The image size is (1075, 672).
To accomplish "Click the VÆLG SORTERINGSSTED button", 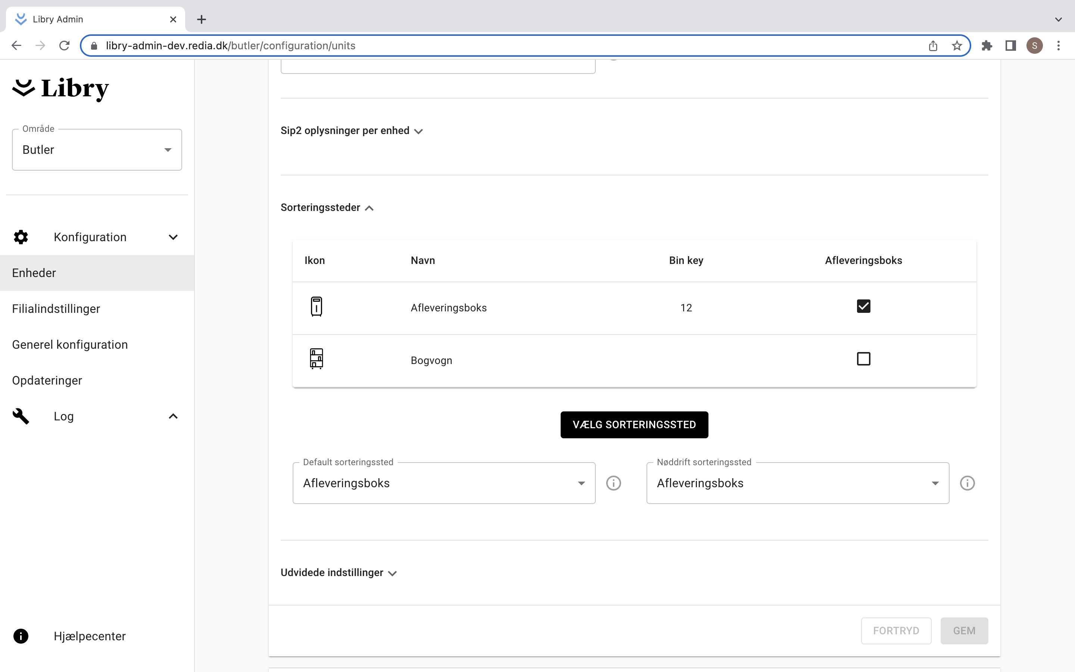I will coord(634,424).
